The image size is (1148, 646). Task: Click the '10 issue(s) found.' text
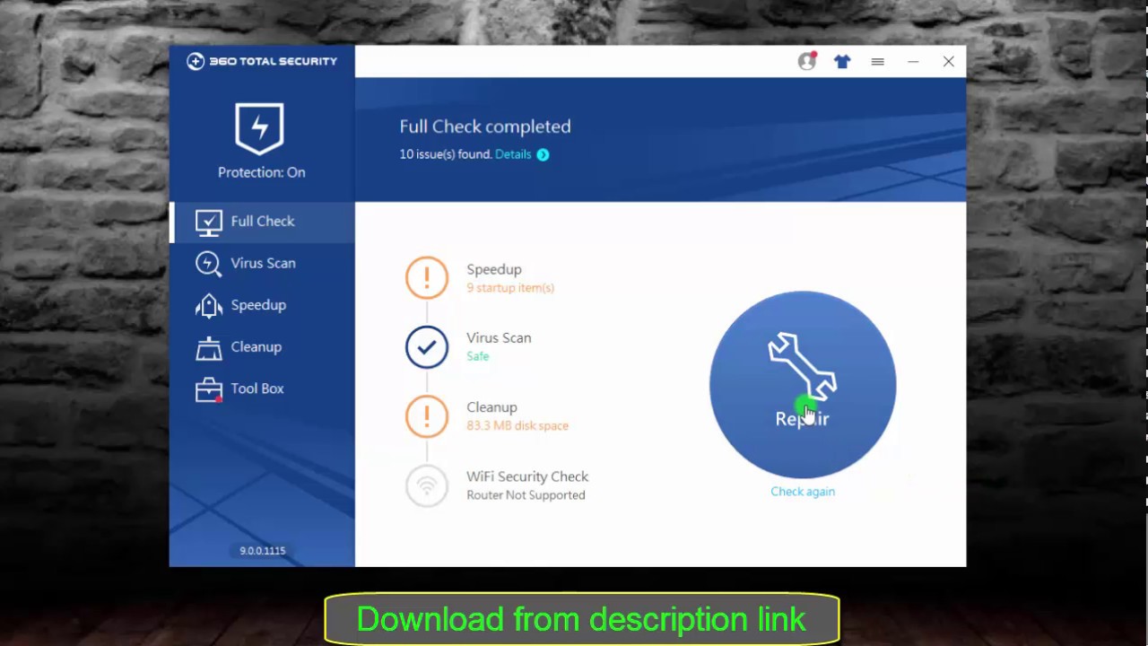coord(446,154)
